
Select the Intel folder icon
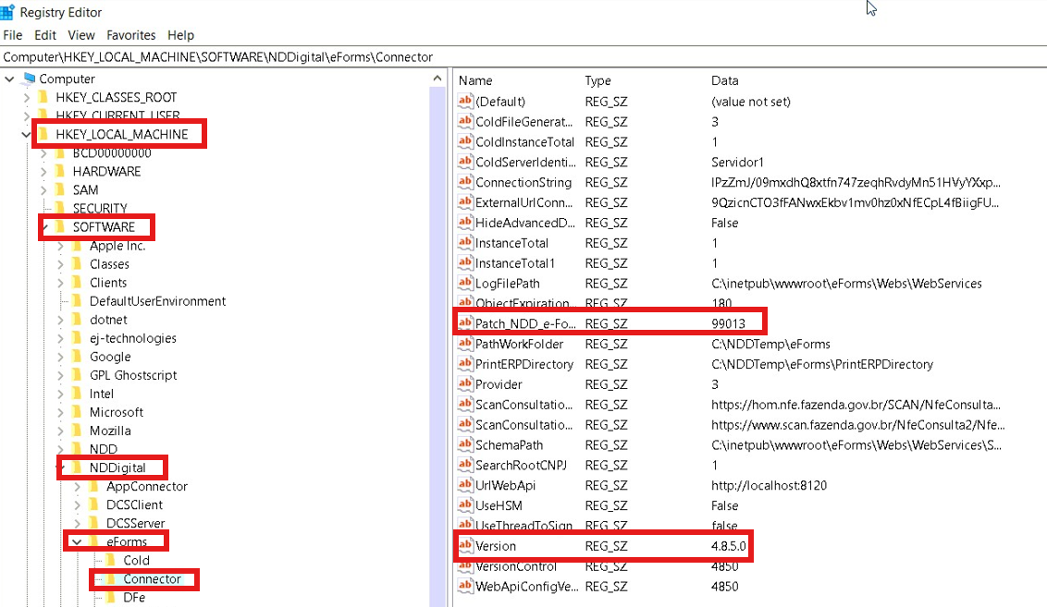click(78, 394)
